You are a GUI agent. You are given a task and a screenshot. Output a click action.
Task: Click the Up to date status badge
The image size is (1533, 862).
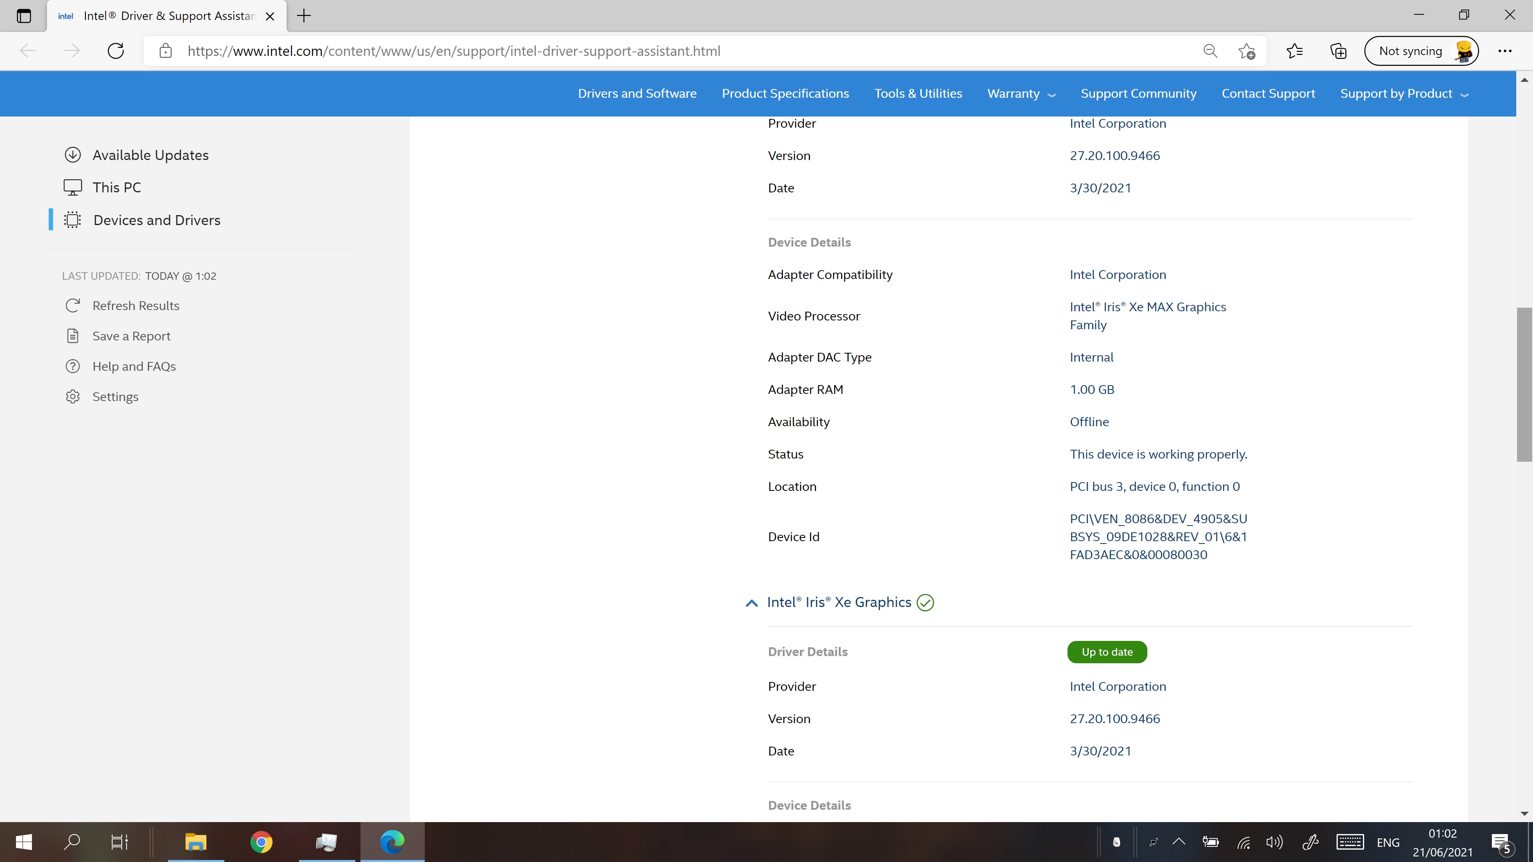click(x=1107, y=652)
